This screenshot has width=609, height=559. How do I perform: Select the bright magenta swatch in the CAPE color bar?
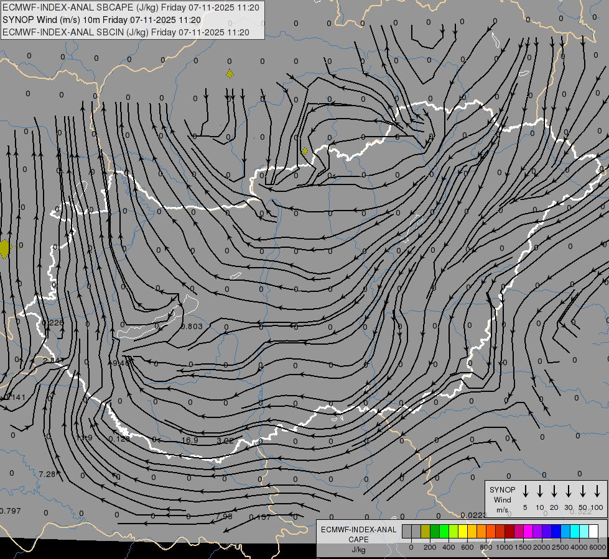click(528, 531)
